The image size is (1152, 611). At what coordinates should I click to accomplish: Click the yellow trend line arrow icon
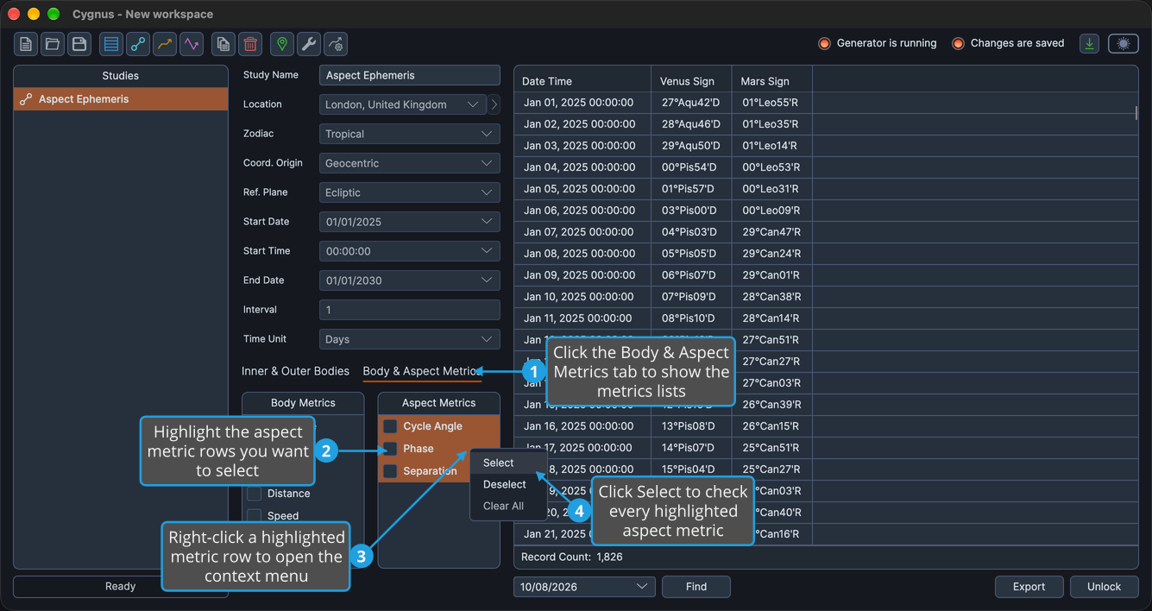pos(165,44)
